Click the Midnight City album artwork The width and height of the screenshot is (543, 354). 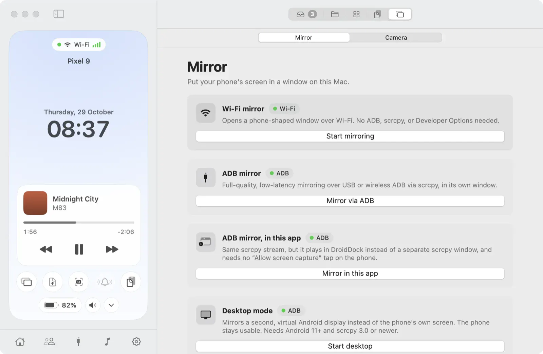(35, 203)
